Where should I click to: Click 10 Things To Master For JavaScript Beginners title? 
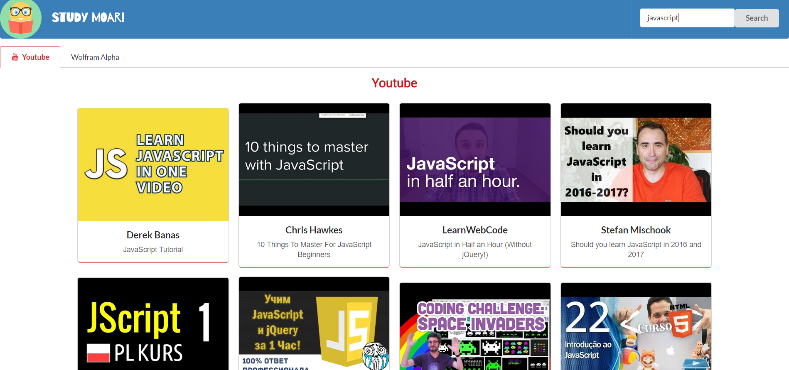(314, 250)
